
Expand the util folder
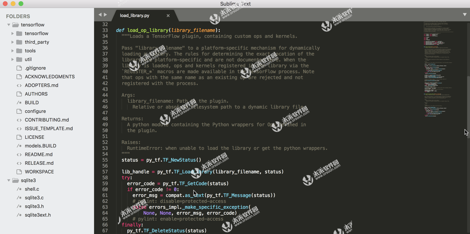click(x=13, y=59)
